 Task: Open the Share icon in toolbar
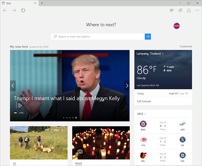point(189,10)
